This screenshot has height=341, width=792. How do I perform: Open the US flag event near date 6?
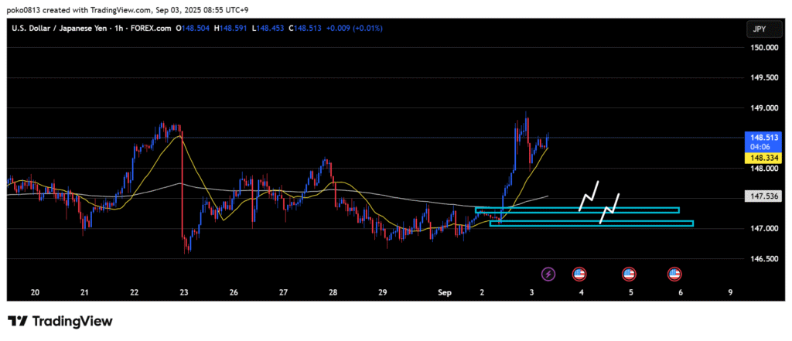pyautogui.click(x=674, y=274)
